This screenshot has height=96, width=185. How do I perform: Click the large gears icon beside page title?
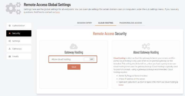(13, 8)
